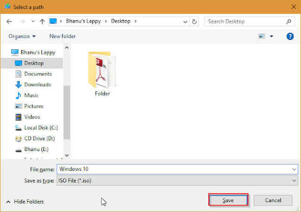The width and height of the screenshot is (301, 212).
Task: Click the computer icon in address bar
Action: (x=53, y=21)
